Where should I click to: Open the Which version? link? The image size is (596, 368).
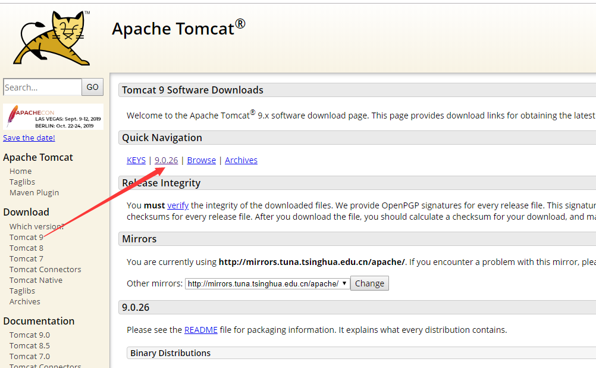[x=36, y=226]
